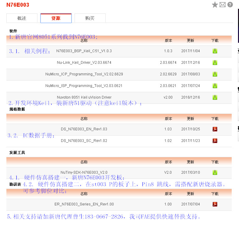
Task: Click Nu-Link_Keil_Driver_V2.03.6674 file name
Action: 84,63
